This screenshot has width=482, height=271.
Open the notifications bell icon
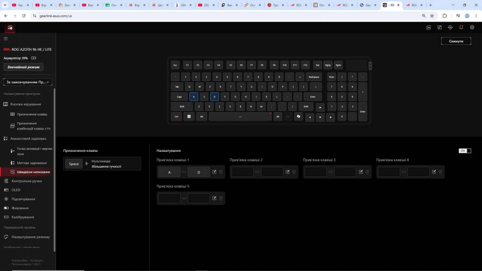461,27
